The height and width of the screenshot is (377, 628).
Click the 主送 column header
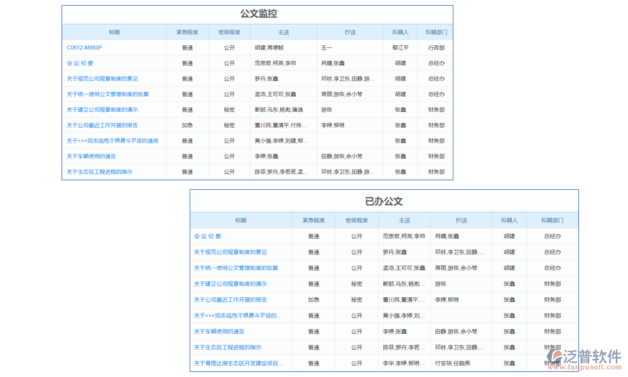(283, 31)
